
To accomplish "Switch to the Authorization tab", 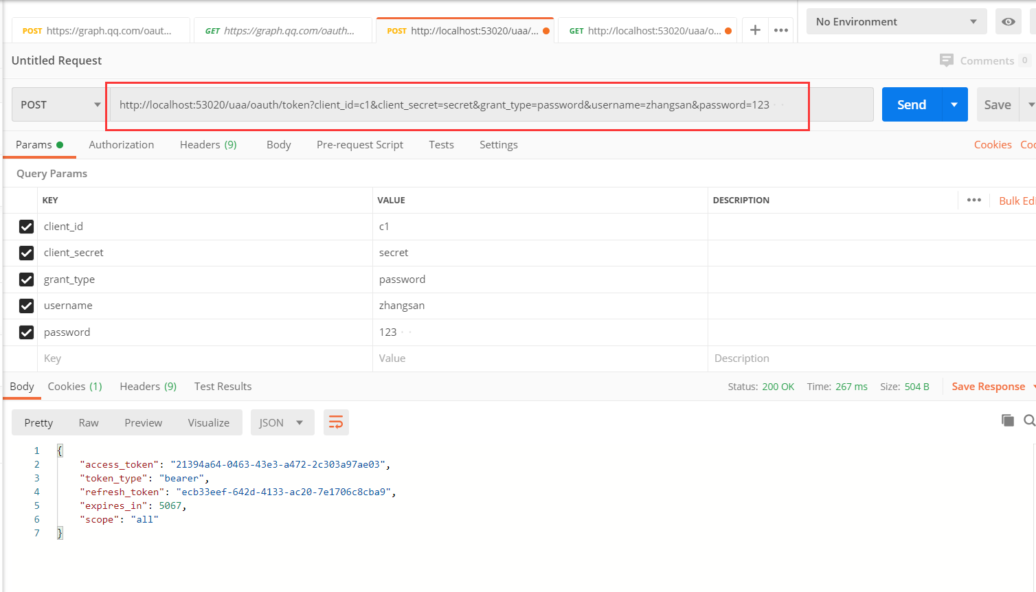I will (x=122, y=145).
